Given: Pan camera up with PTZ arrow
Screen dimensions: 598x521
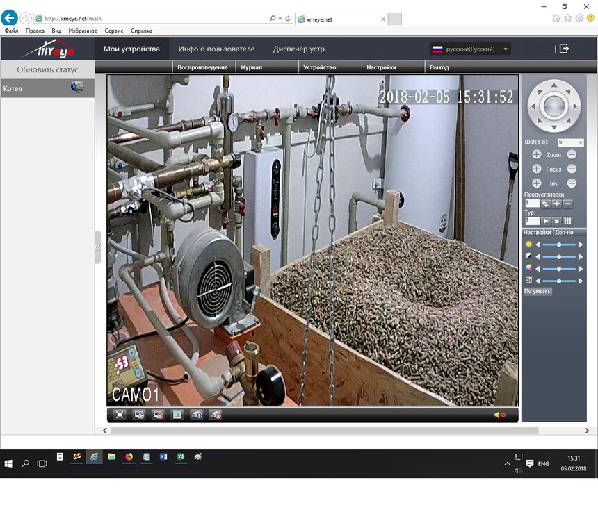Looking at the screenshot, I should 554,86.
